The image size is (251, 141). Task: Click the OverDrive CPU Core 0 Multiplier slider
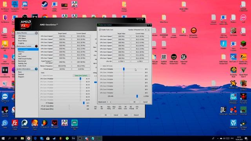click(x=80, y=79)
